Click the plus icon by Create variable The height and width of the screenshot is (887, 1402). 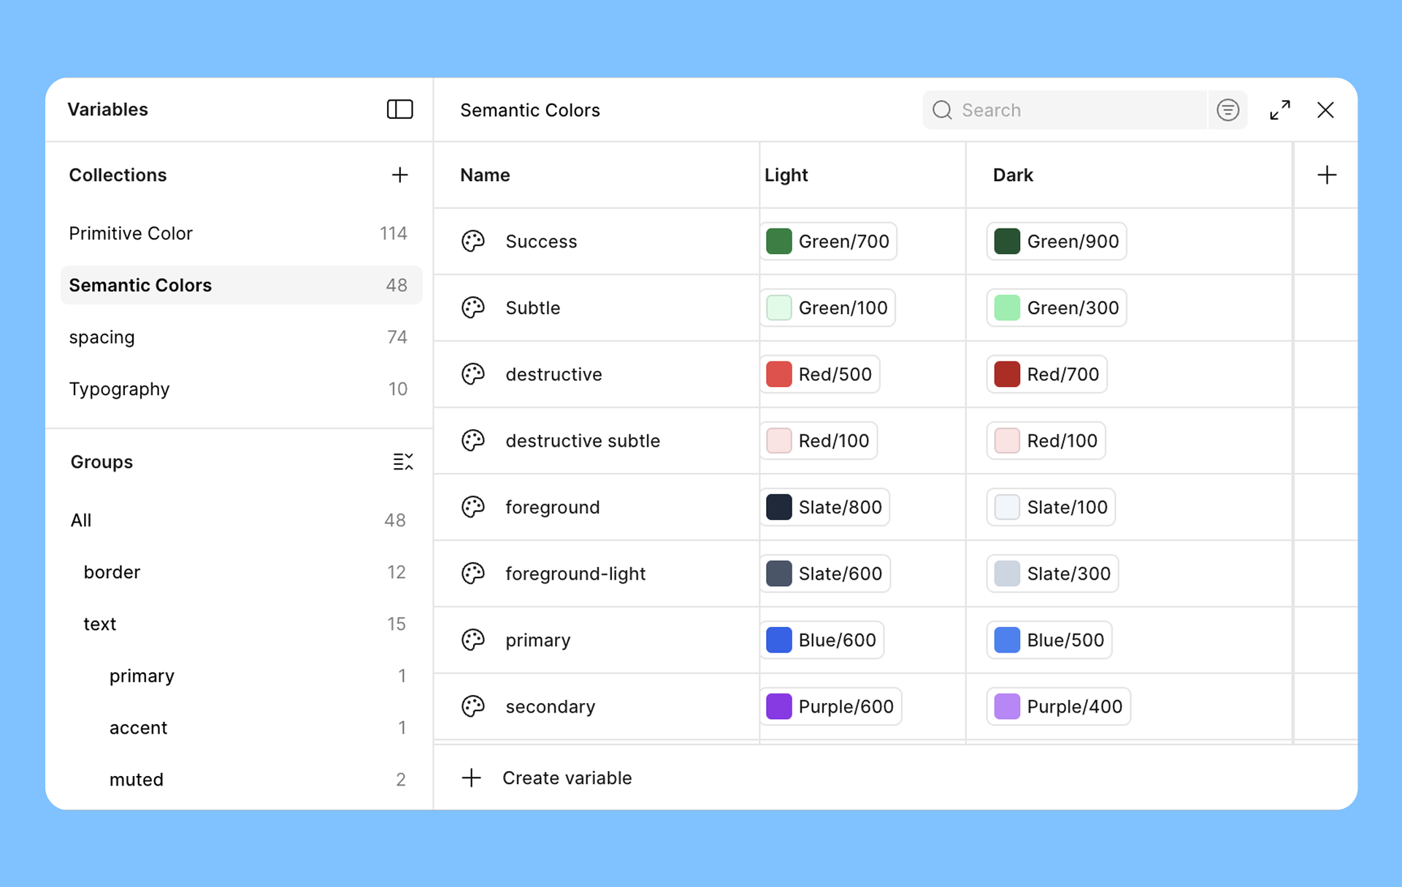click(472, 778)
